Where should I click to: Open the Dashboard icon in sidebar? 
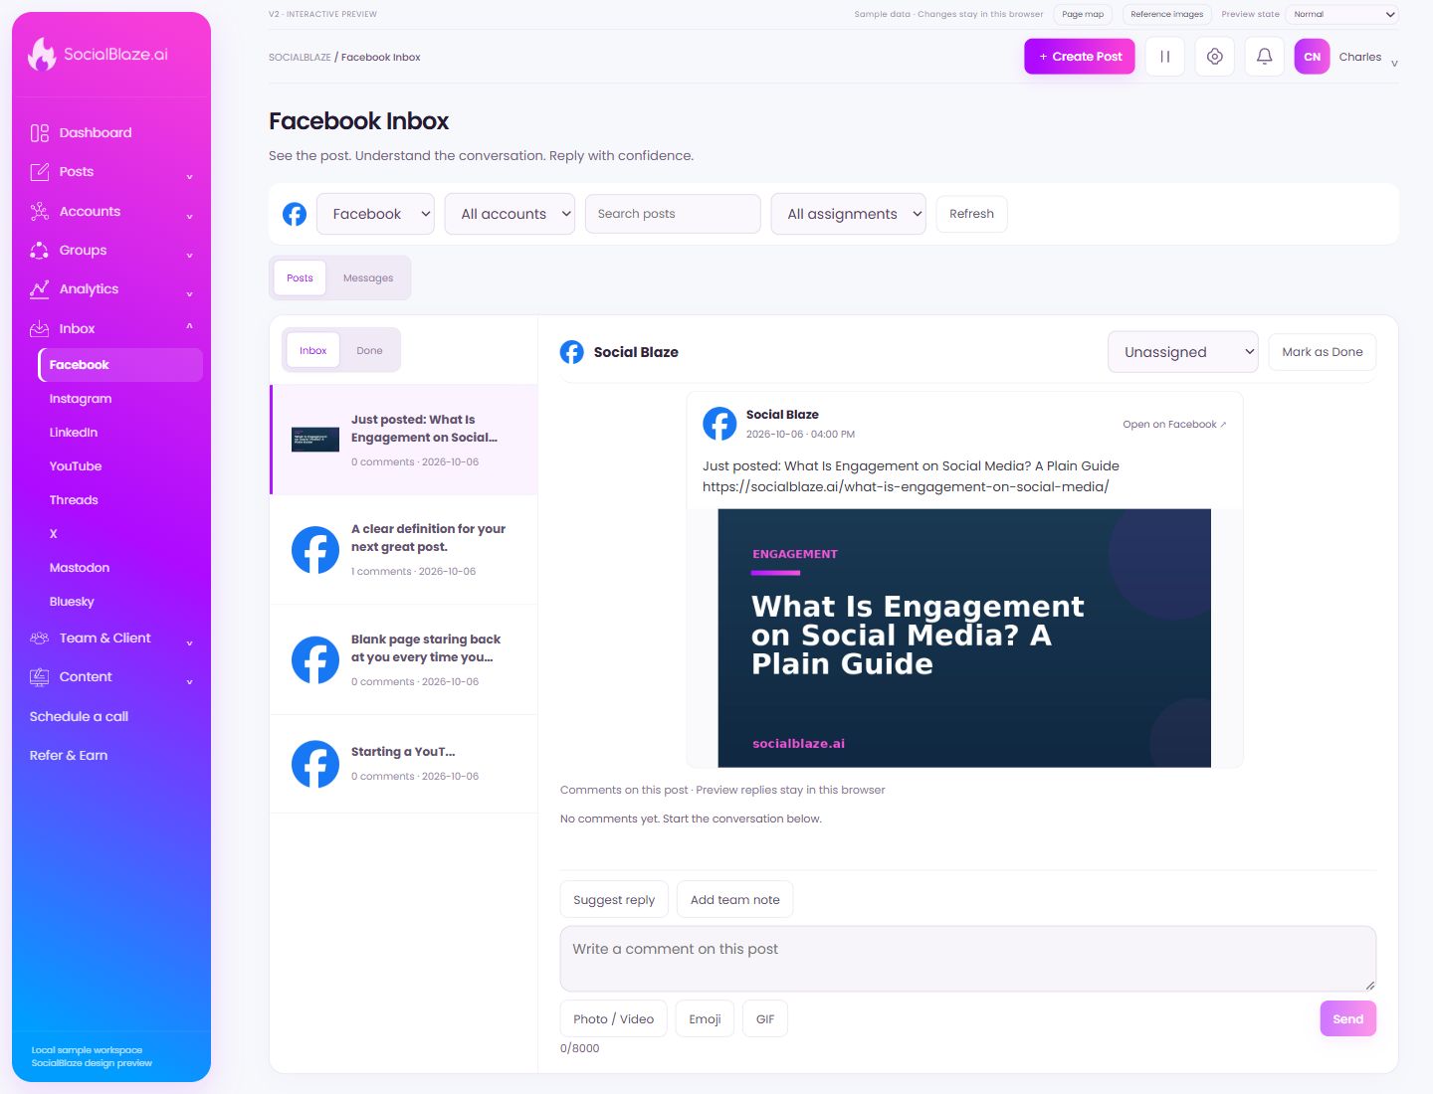pos(40,133)
